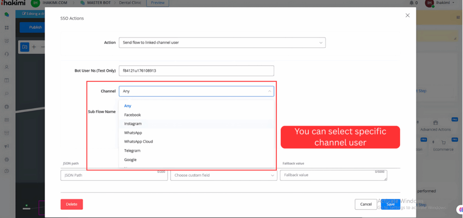Choose Instagram in the channel list
Image resolution: width=463 pixels, height=218 pixels.
[133, 124]
